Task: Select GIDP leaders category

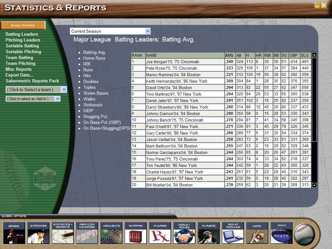Action: coord(88,111)
